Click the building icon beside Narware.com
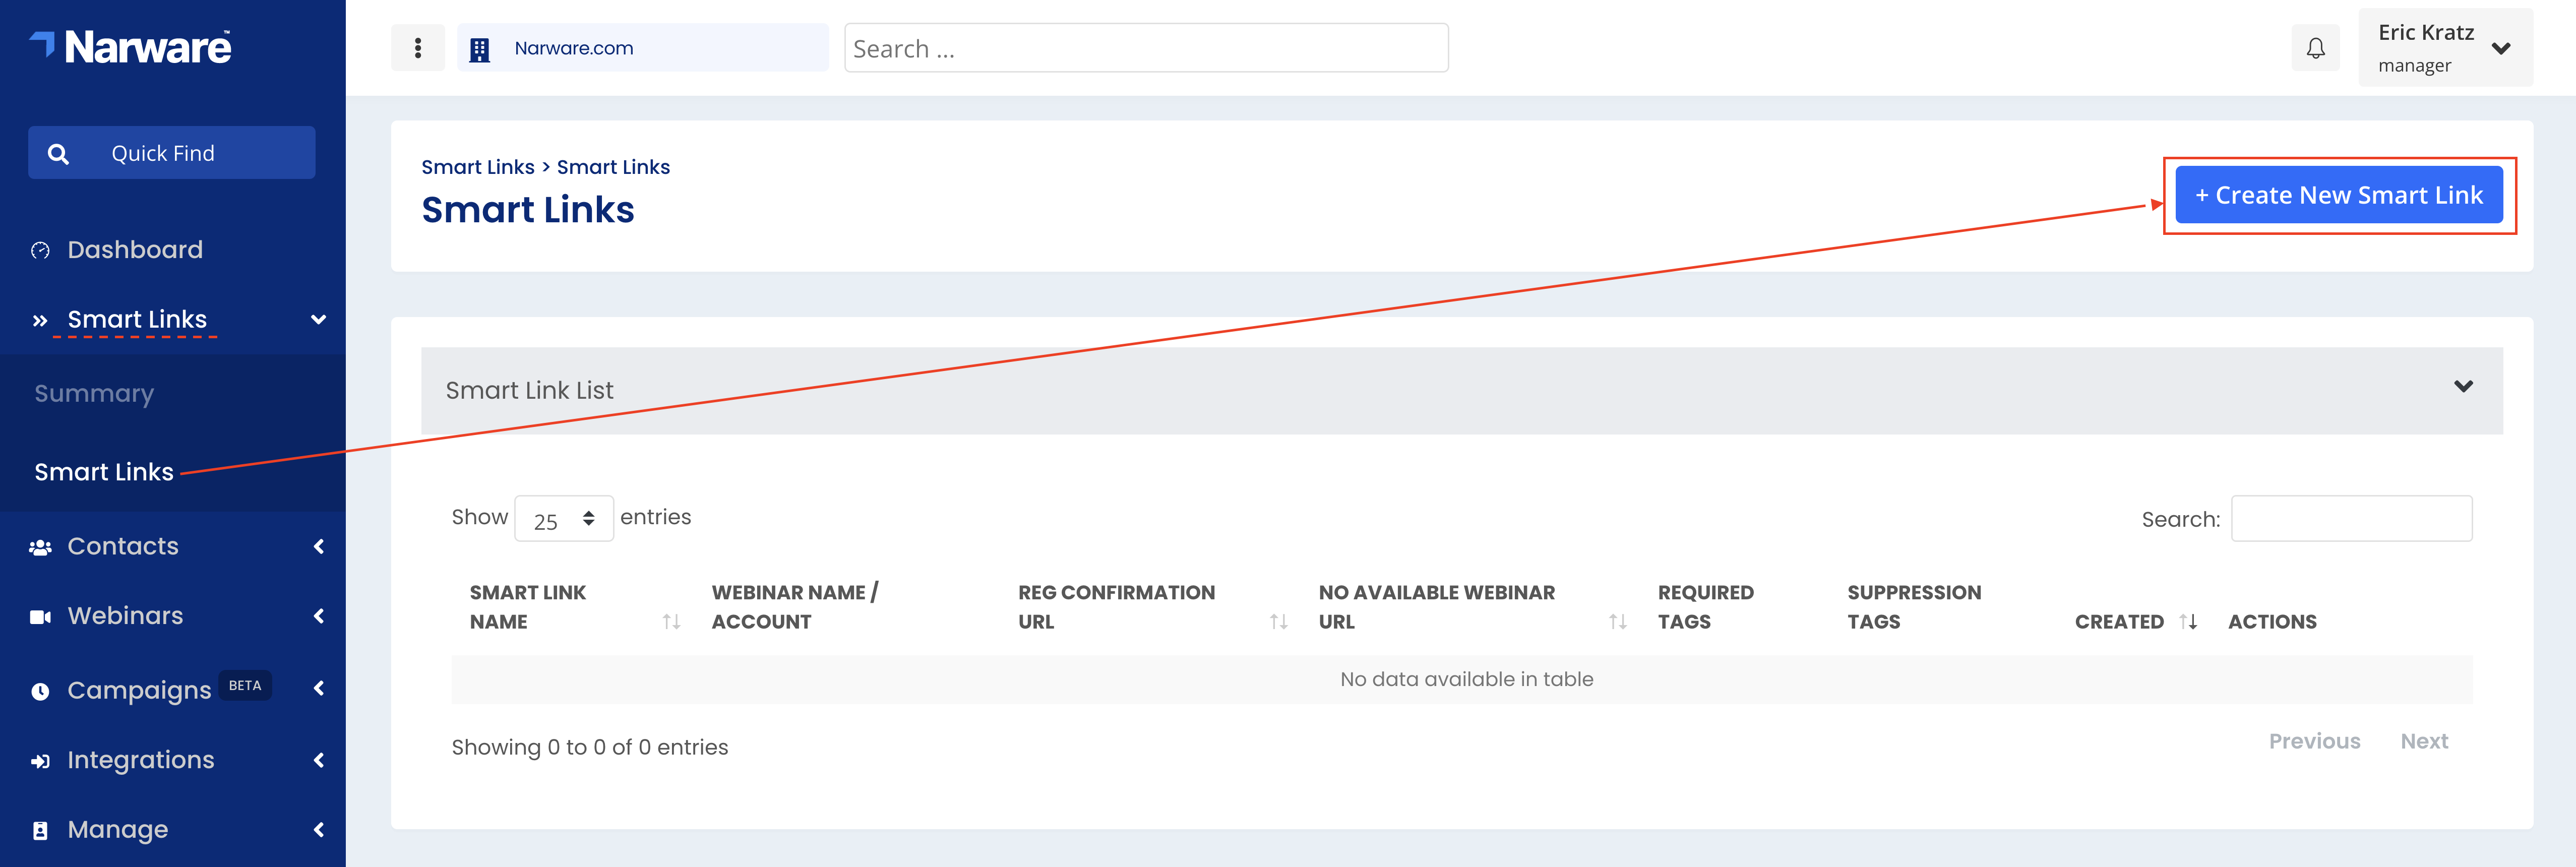 480,49
